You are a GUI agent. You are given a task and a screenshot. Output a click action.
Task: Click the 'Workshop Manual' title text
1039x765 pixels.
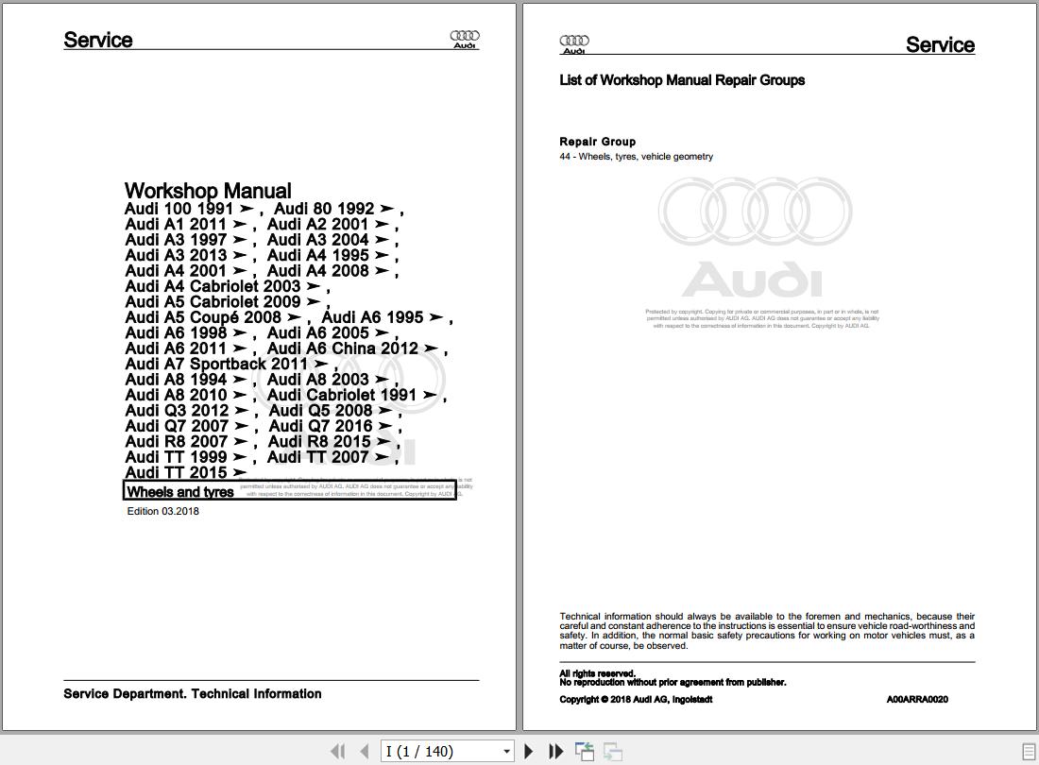[x=208, y=191]
